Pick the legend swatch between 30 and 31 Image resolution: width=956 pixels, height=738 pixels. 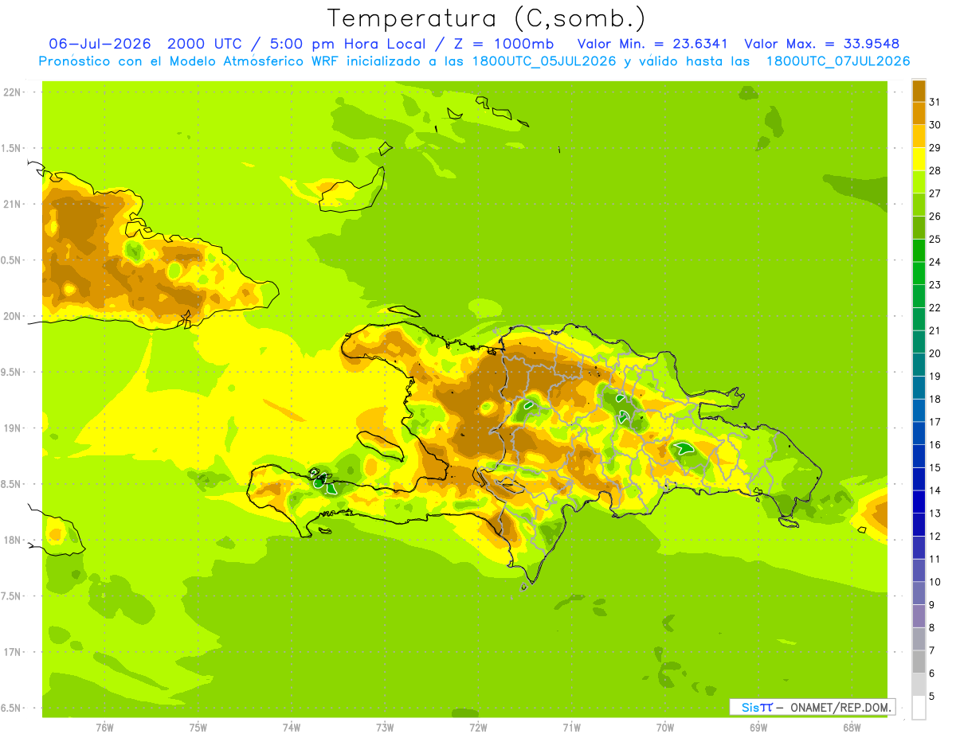pos(919,114)
